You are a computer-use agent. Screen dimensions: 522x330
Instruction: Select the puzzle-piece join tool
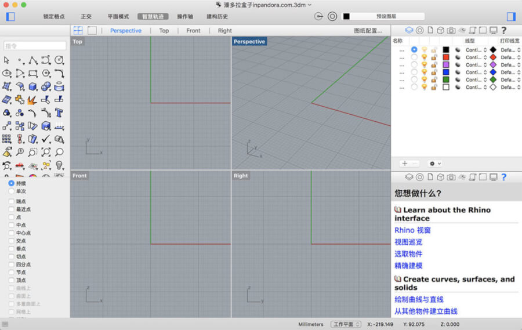click(x=20, y=100)
